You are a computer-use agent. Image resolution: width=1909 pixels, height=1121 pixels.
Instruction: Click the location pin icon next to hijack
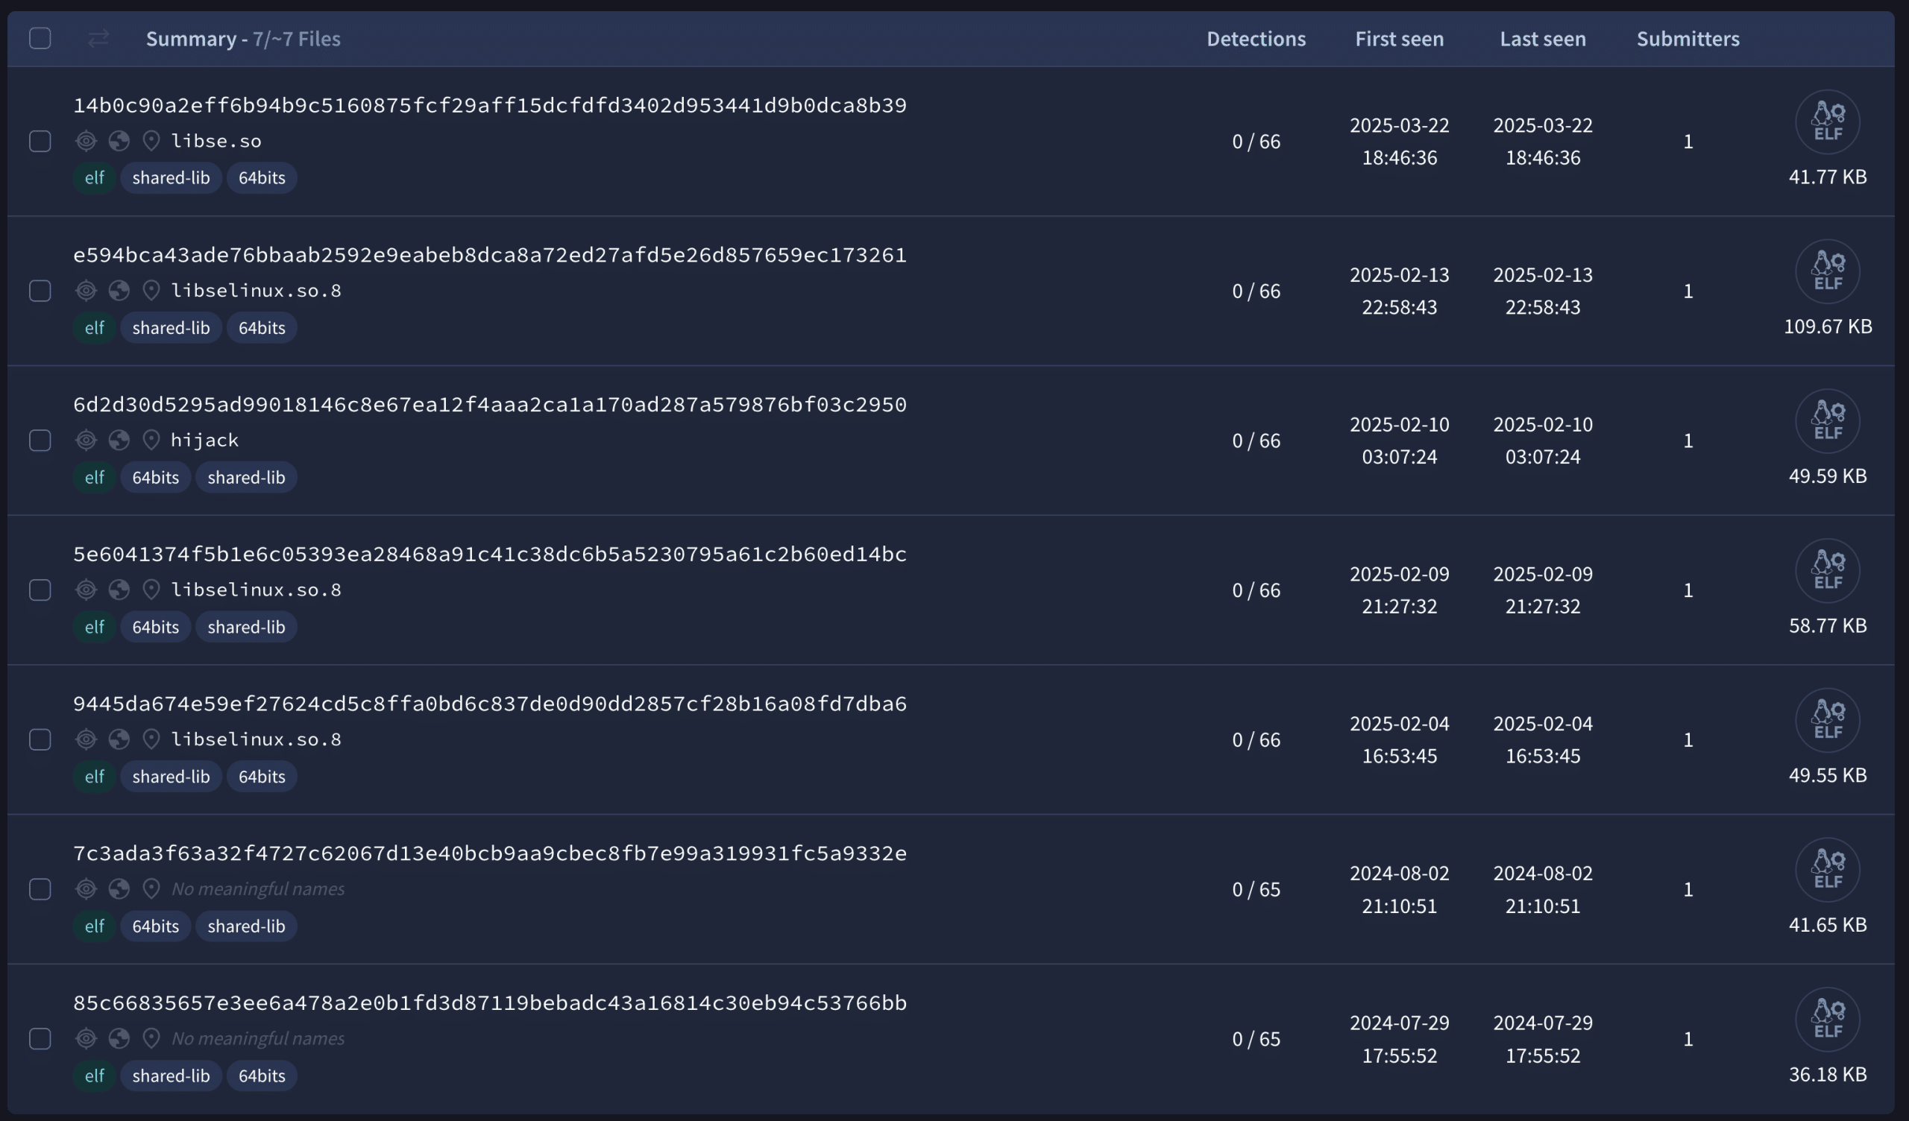151,440
